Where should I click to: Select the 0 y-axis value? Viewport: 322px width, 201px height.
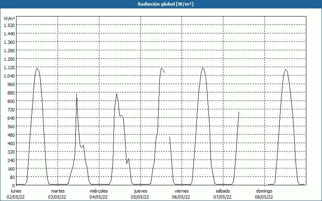click(13, 186)
